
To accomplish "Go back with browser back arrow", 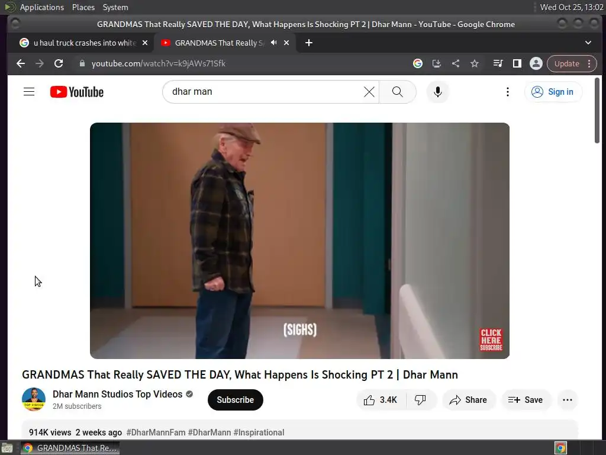I will pos(21,63).
